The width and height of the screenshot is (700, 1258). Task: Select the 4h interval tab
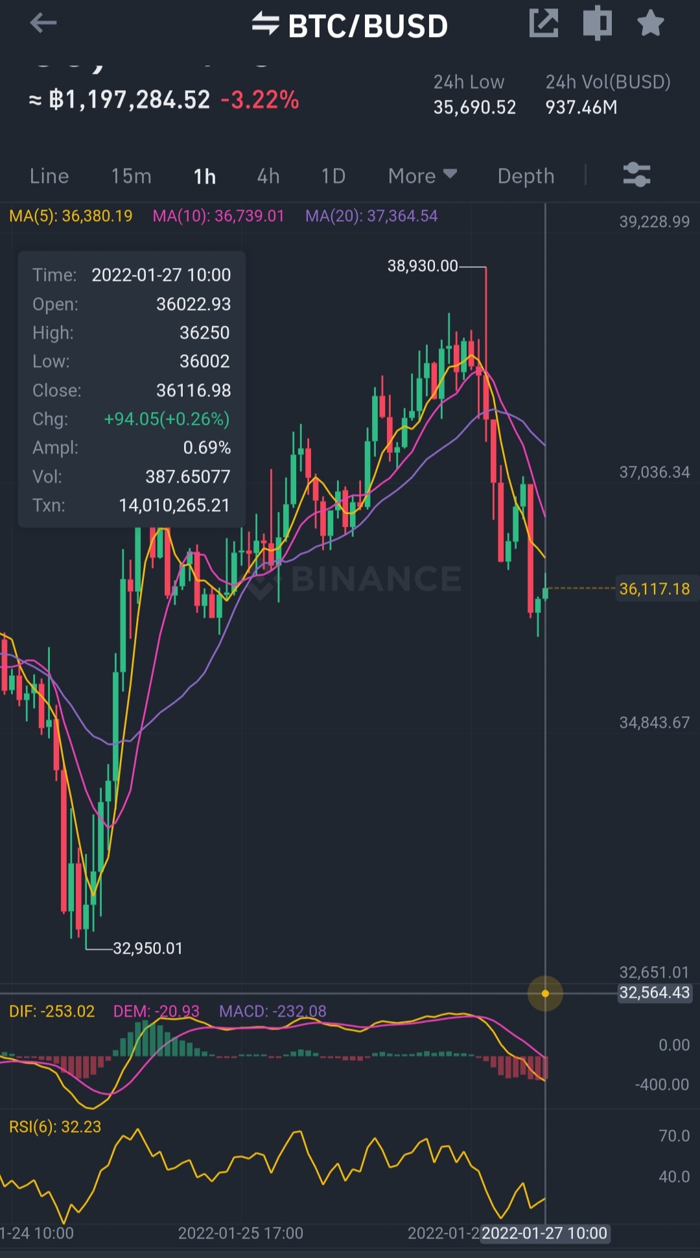268,176
